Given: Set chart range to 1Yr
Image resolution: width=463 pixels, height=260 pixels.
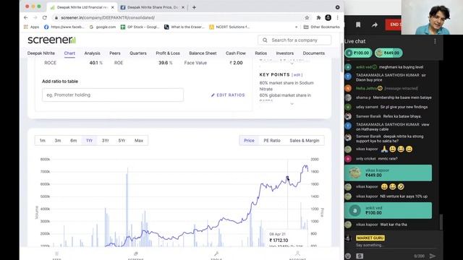Looking at the screenshot, I should click(x=89, y=141).
